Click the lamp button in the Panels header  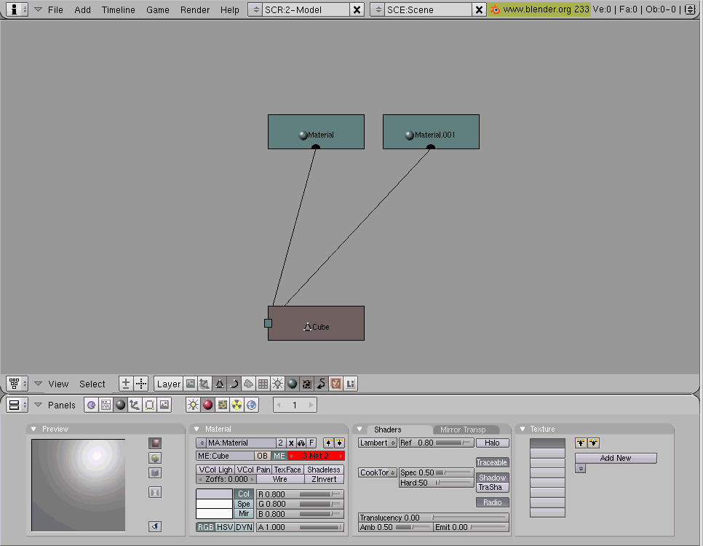point(193,405)
